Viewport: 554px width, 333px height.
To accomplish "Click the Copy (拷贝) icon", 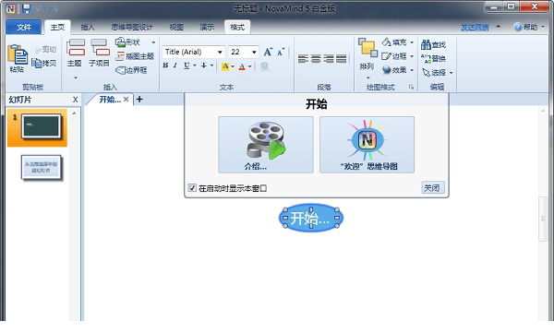I will 36,64.
